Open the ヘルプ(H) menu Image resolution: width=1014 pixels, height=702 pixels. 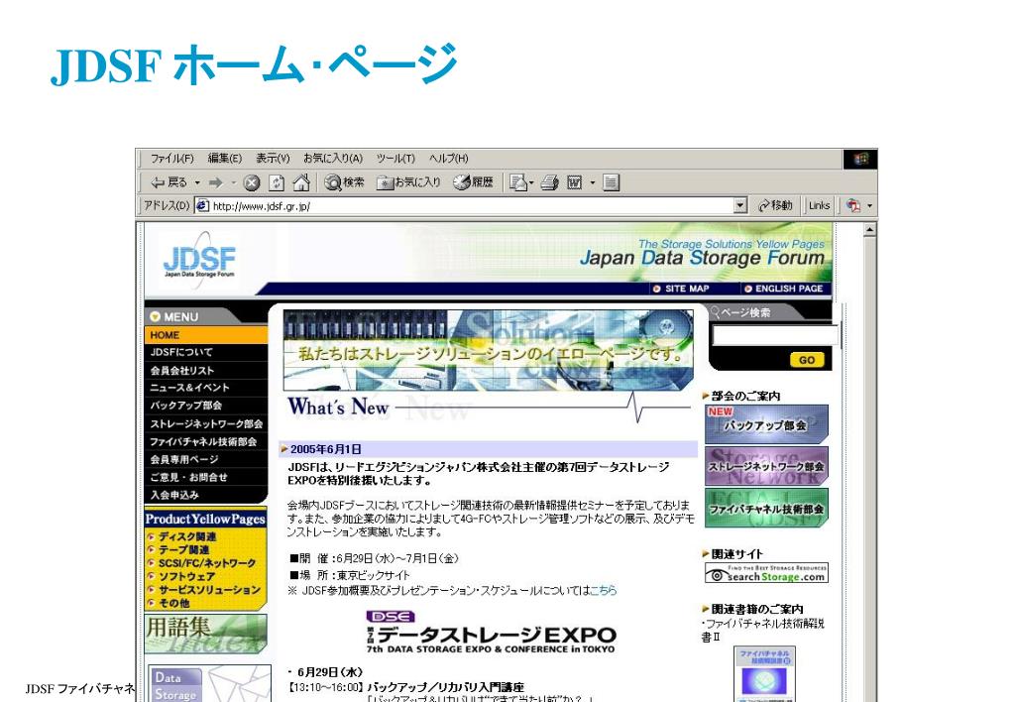(448, 159)
